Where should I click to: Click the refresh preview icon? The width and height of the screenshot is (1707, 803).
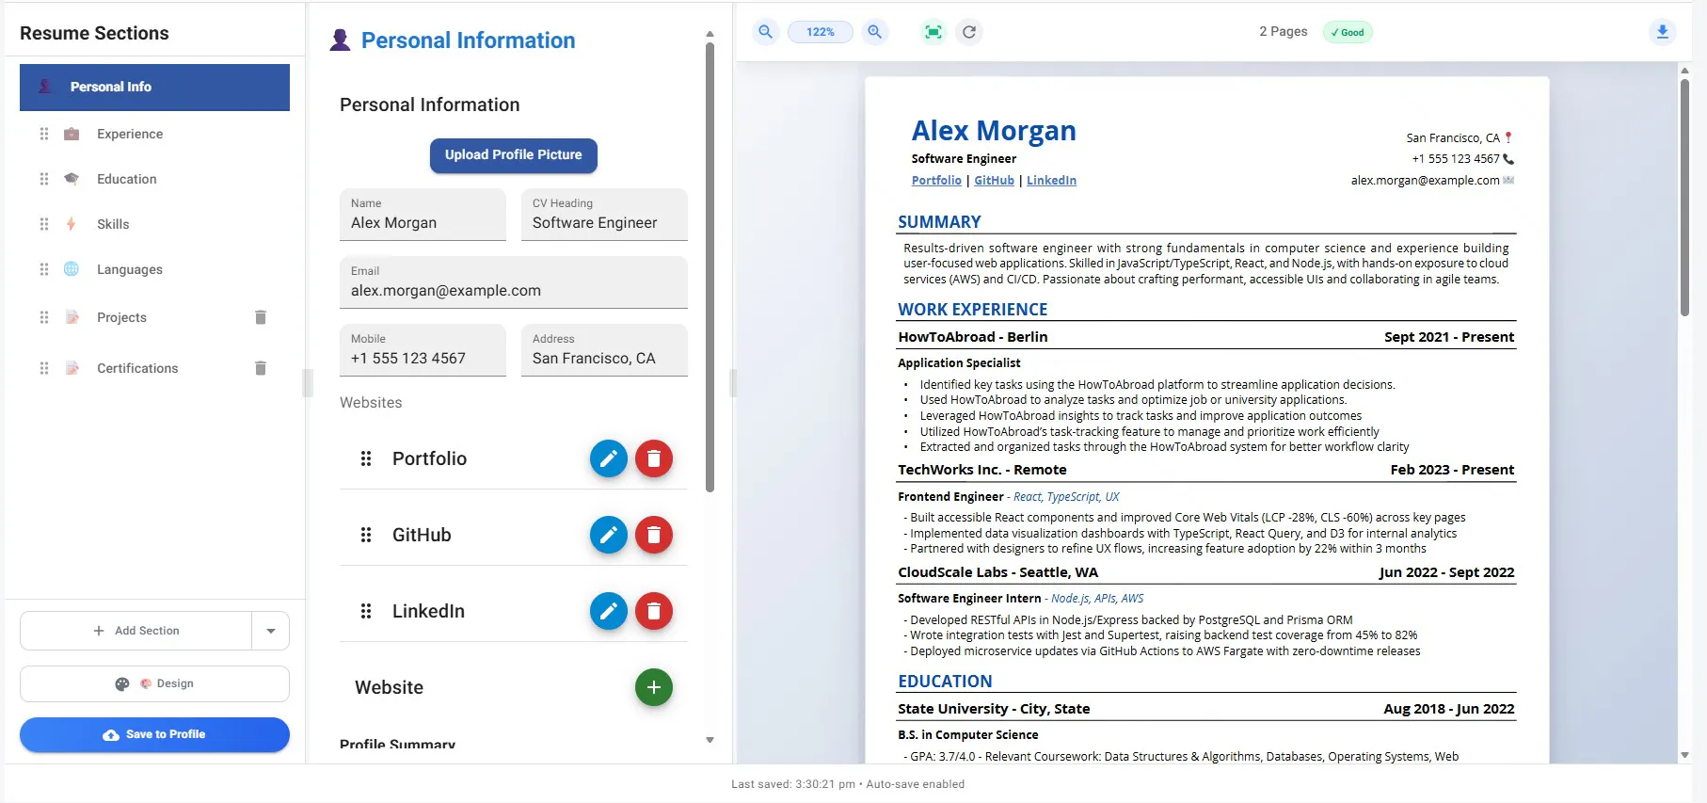tap(969, 32)
